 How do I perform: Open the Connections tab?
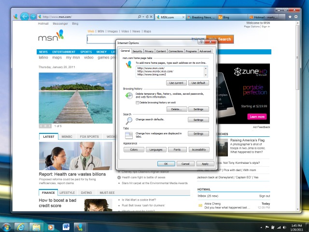click(176, 51)
